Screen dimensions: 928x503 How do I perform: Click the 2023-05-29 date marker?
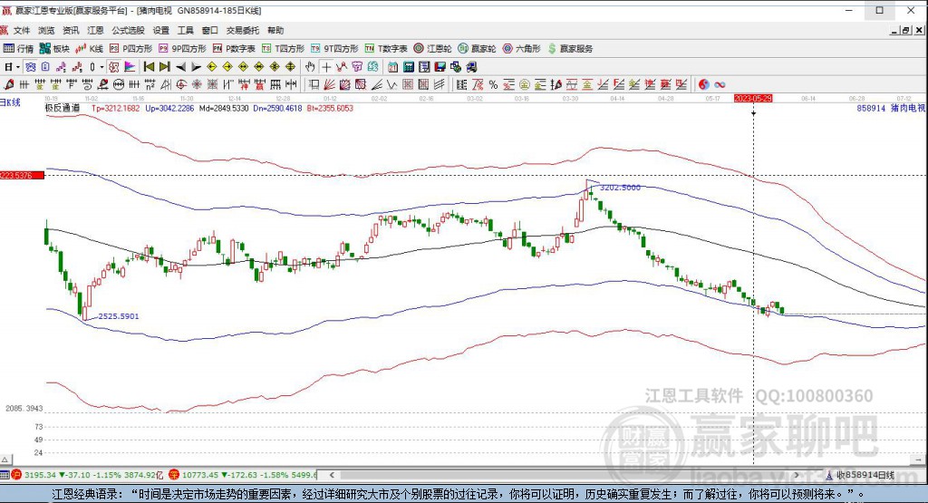click(x=753, y=98)
